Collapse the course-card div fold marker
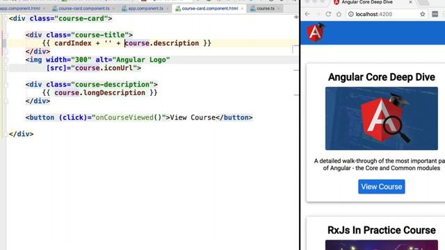445x250 pixels. point(6,19)
